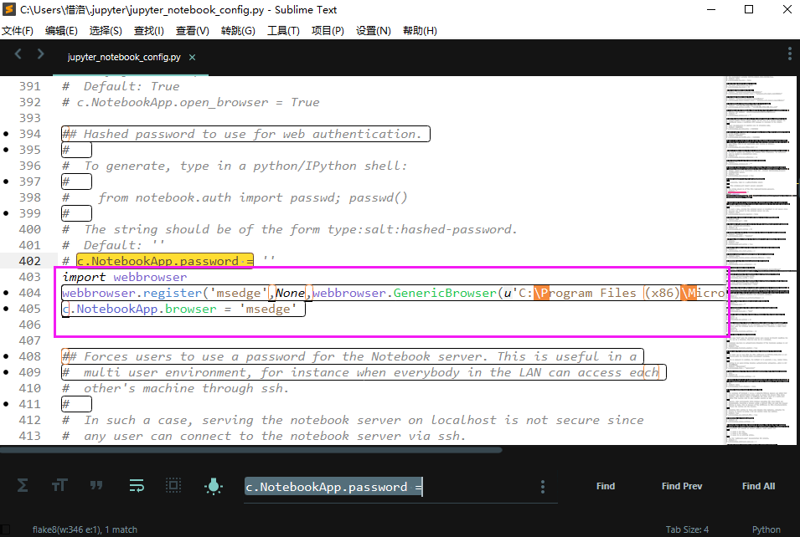
Task: Click lint marker dot on line 394
Action: 6,134
